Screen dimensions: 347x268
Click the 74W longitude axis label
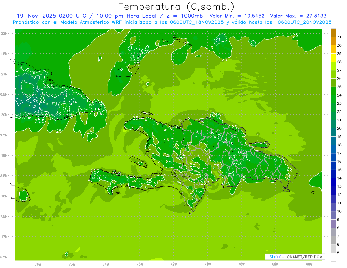pos(106,264)
